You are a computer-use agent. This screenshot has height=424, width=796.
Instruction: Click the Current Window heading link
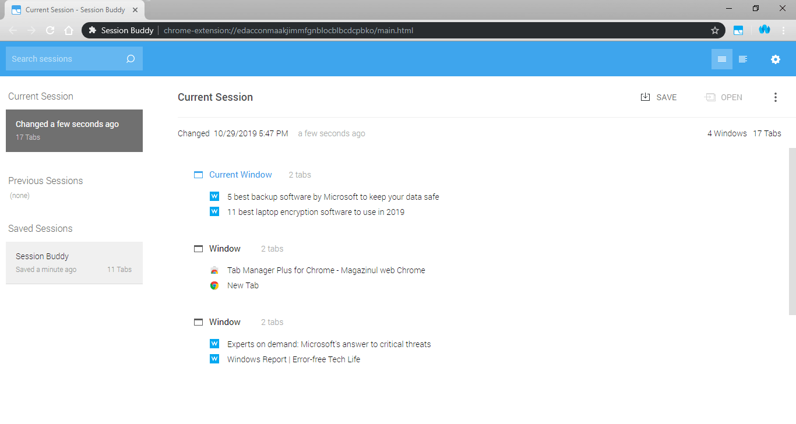tap(241, 175)
